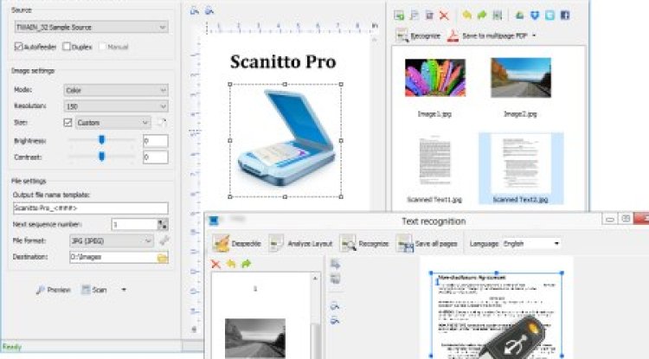This screenshot has height=359, width=649.
Task: Open the Mode dropdown showing Color
Action: pyautogui.click(x=116, y=90)
